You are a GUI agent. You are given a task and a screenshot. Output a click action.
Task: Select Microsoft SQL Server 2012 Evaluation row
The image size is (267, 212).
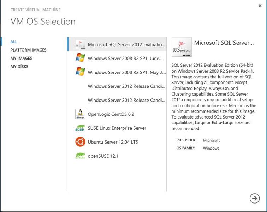pos(117,44)
